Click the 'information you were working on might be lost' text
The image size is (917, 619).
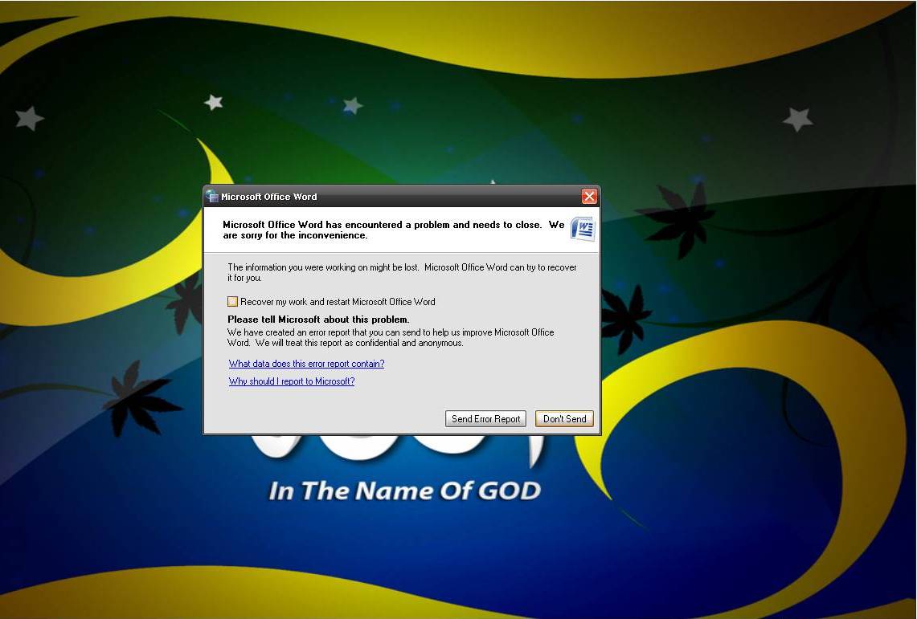pos(402,272)
